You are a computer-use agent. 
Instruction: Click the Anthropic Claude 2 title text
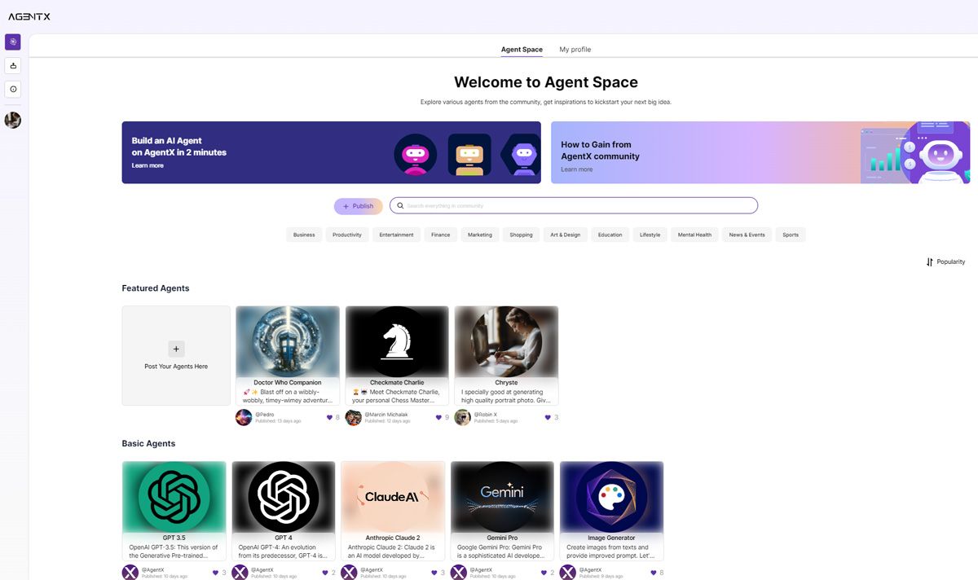pyautogui.click(x=393, y=538)
